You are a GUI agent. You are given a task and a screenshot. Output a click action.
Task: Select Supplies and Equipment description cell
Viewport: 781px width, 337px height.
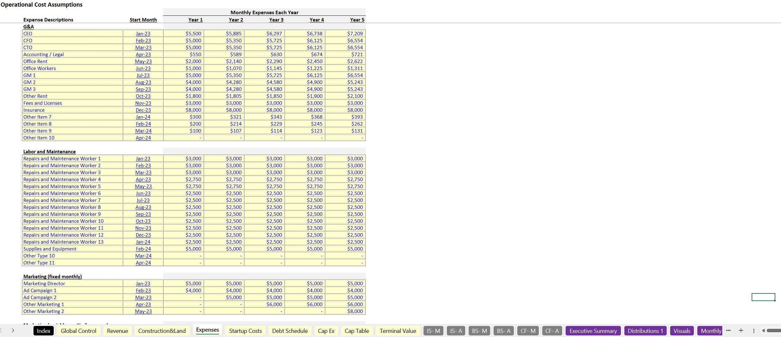(73, 249)
